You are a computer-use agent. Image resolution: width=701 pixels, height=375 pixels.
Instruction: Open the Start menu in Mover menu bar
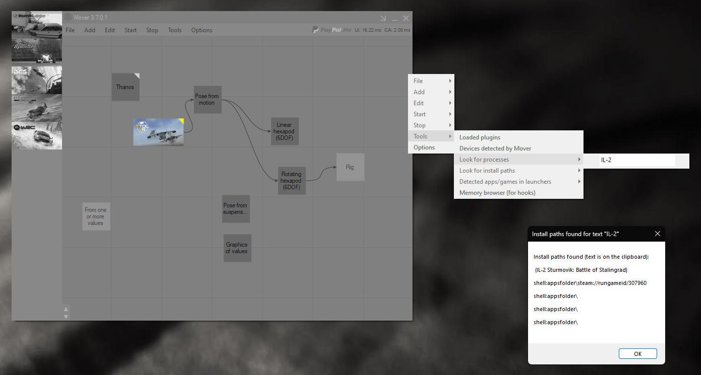(x=131, y=30)
